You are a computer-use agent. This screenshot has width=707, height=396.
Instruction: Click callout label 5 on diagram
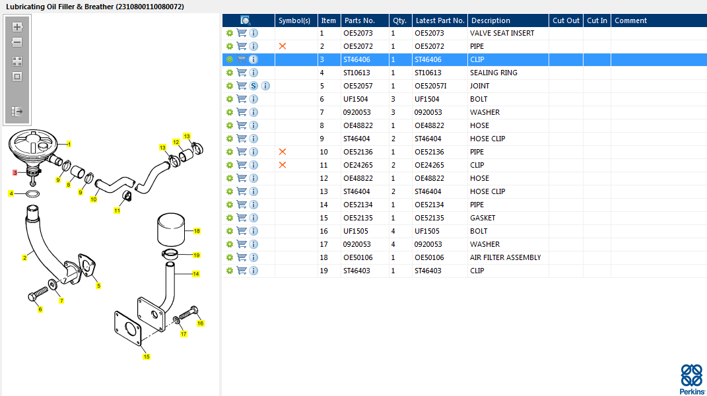pyautogui.click(x=98, y=286)
